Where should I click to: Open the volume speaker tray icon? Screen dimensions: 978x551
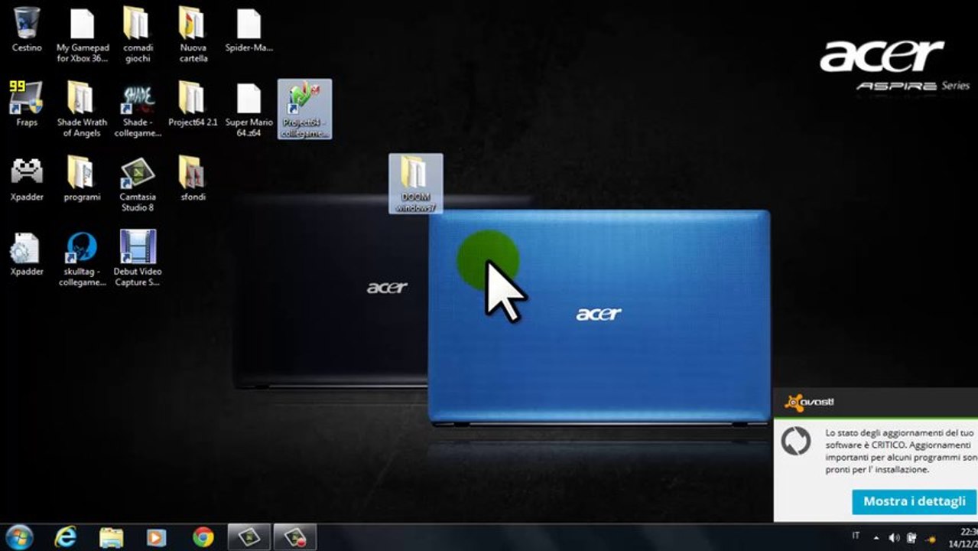tap(893, 538)
